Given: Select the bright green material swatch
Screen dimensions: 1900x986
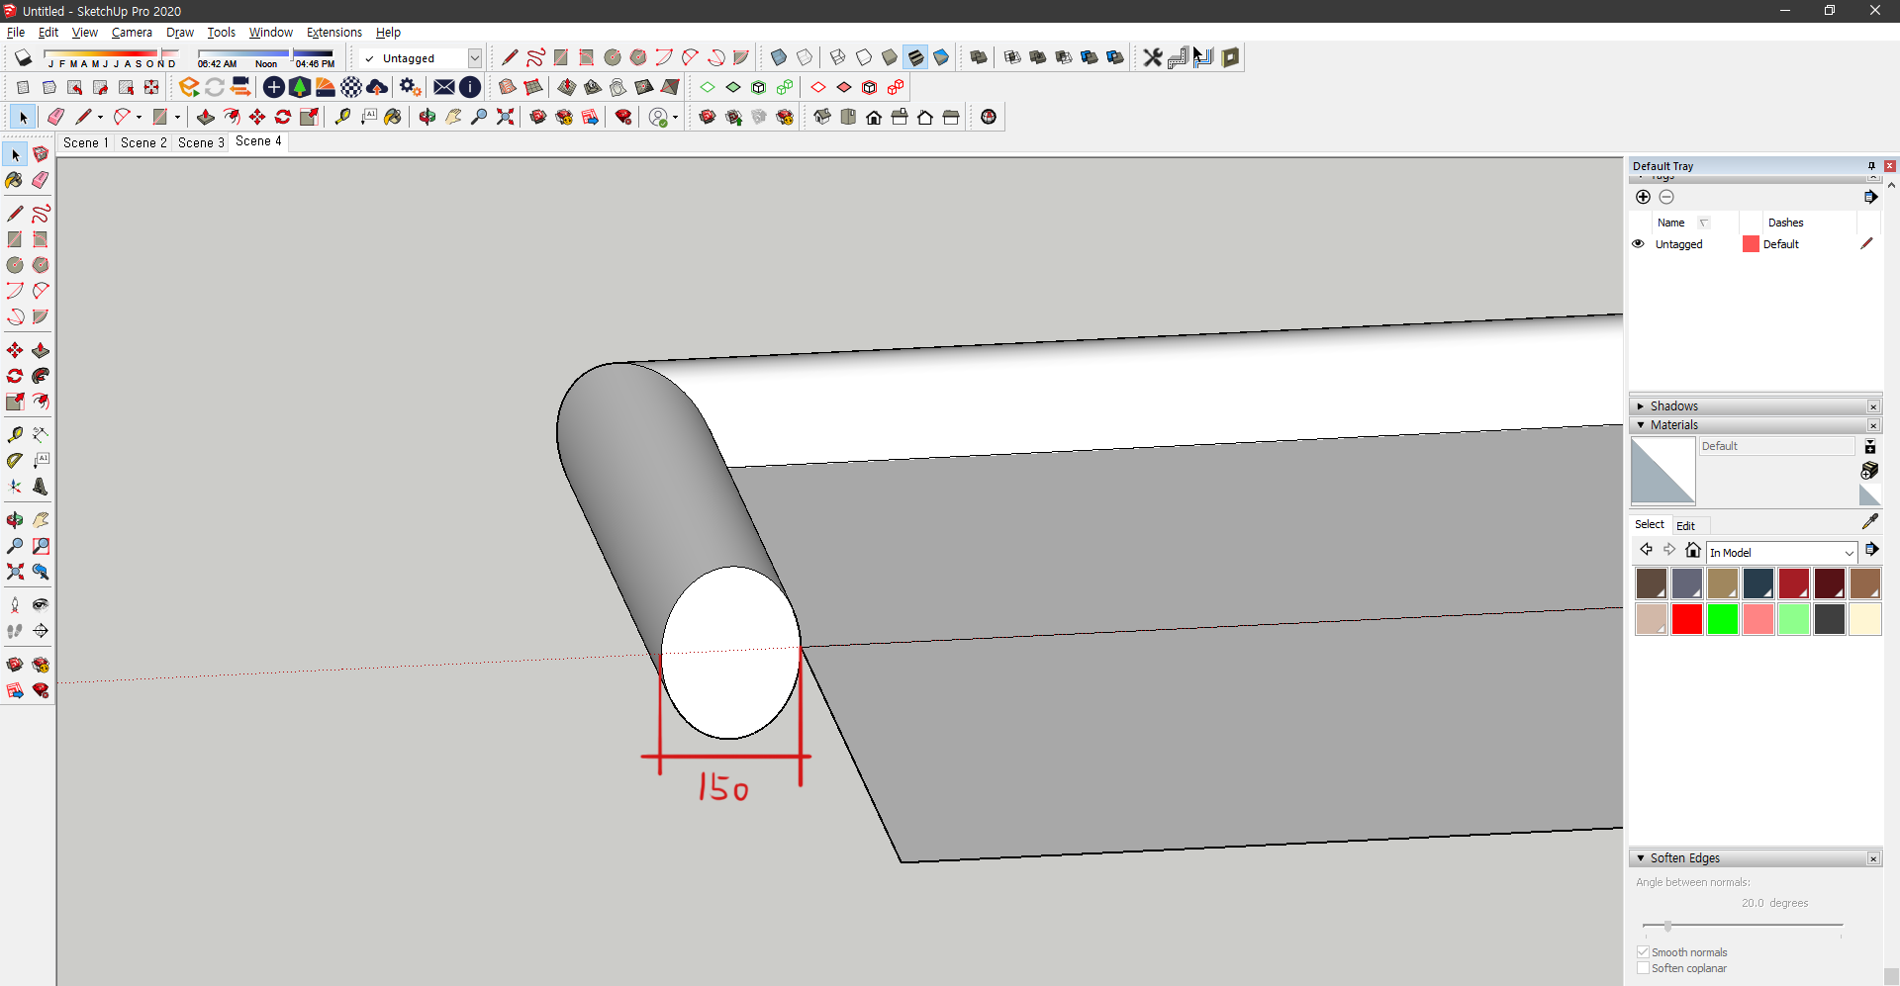Looking at the screenshot, I should click(x=1722, y=619).
